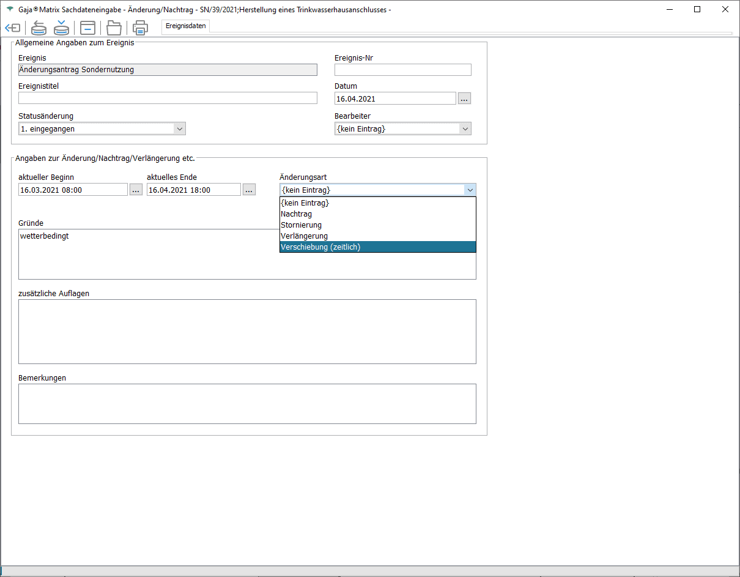
Task: Click the save-to-database icon with down arrow
Action: point(61,28)
